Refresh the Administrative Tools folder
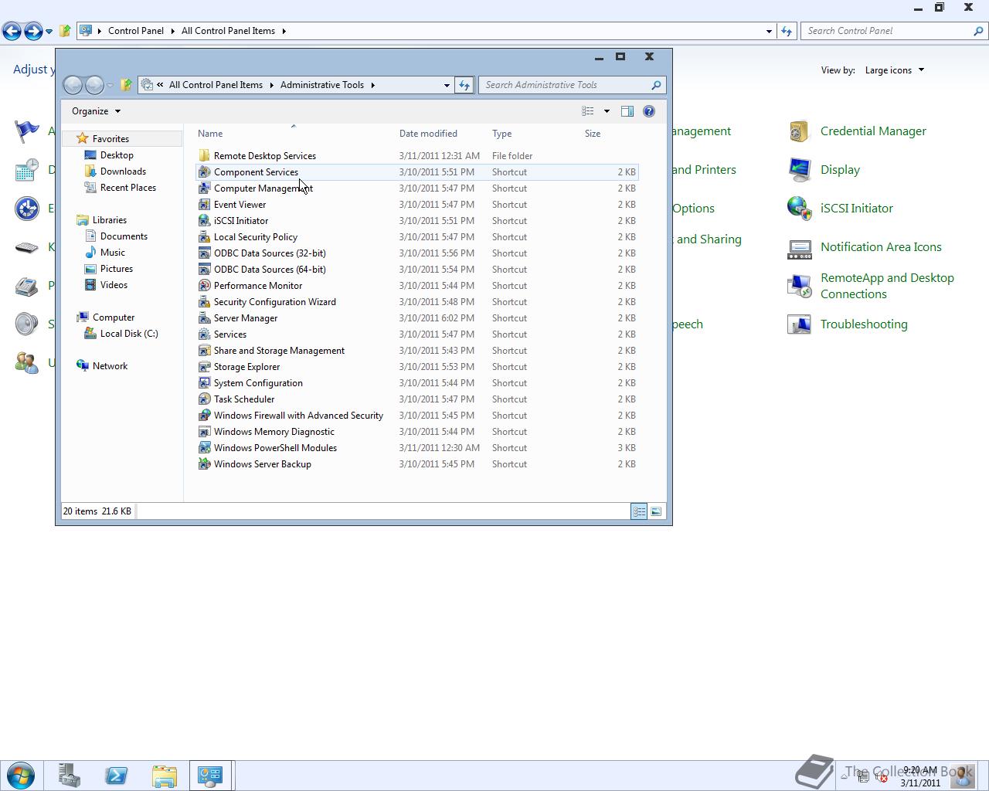989x791 pixels. coord(464,85)
